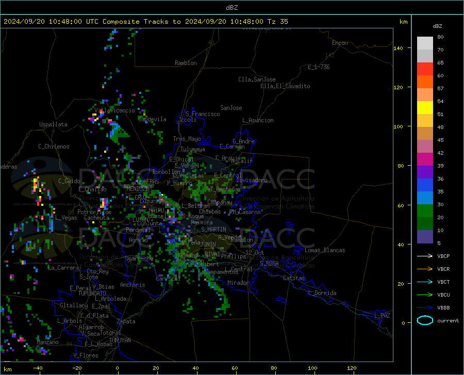Screen dimensions: 464x375
Task: Click the L_Dormida place label
Action: (x=322, y=293)
